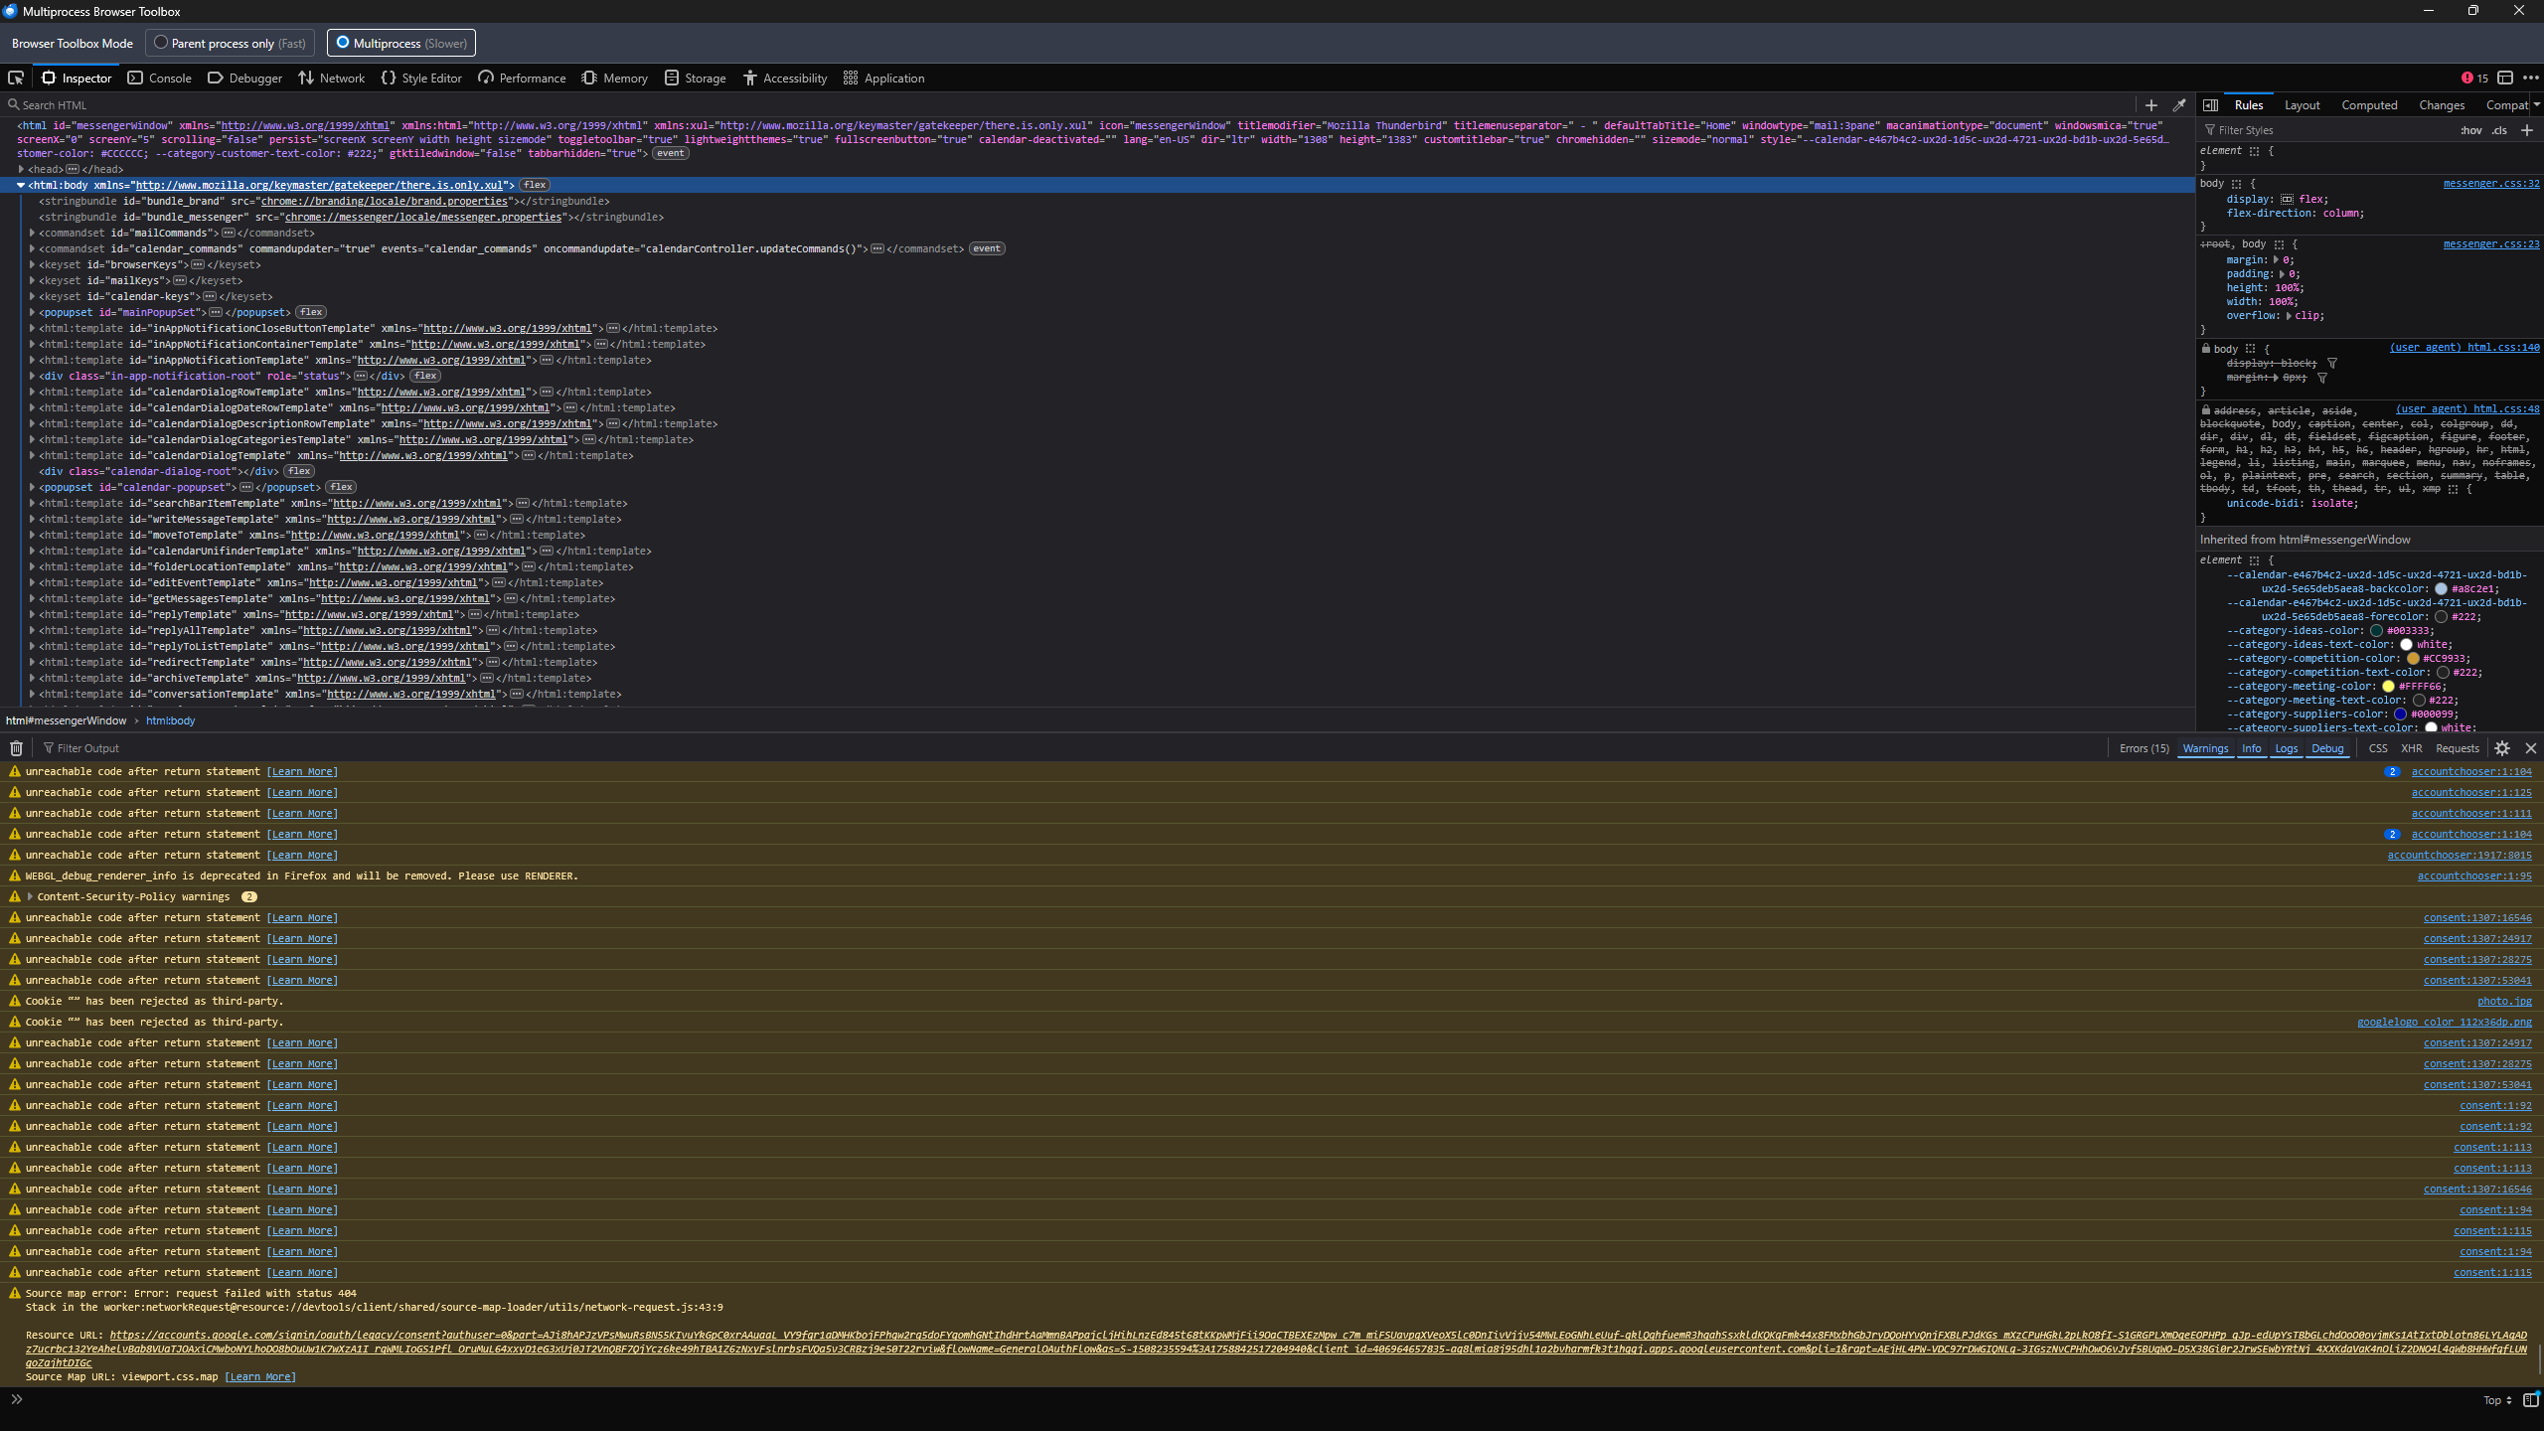Pick a color with the eyedropper
This screenshot has height=1431, width=2544.
pos(2179,104)
